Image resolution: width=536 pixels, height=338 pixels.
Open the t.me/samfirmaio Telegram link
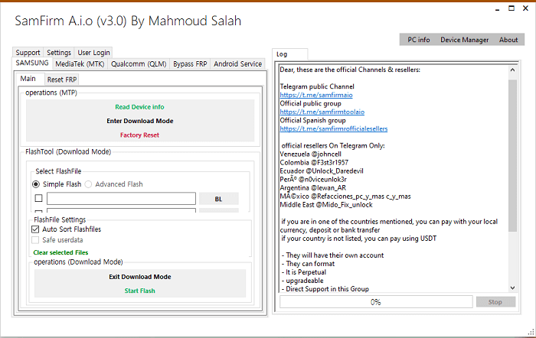tap(316, 95)
